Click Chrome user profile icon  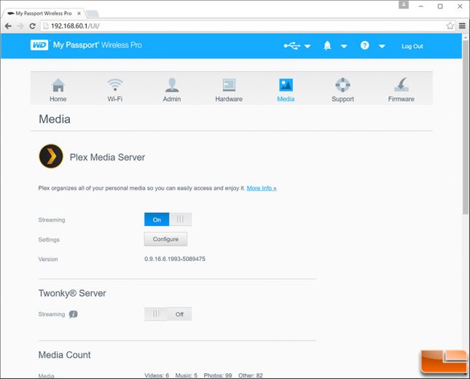[x=404, y=5]
